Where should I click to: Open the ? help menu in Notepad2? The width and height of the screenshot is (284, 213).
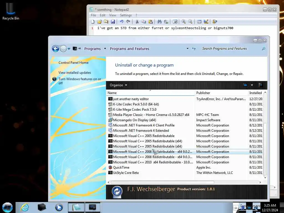[136, 15]
